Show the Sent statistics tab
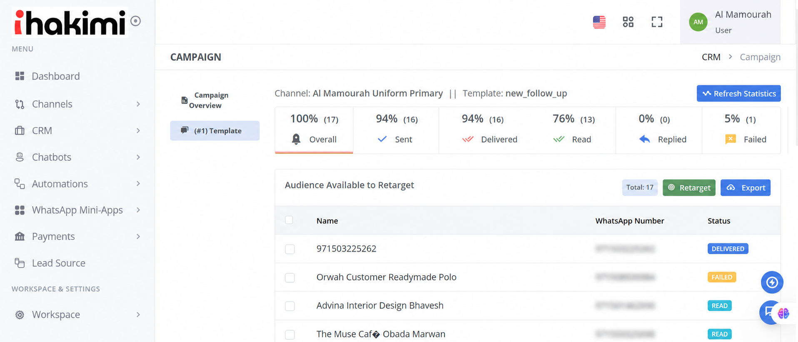The image size is (798, 342). click(396, 130)
